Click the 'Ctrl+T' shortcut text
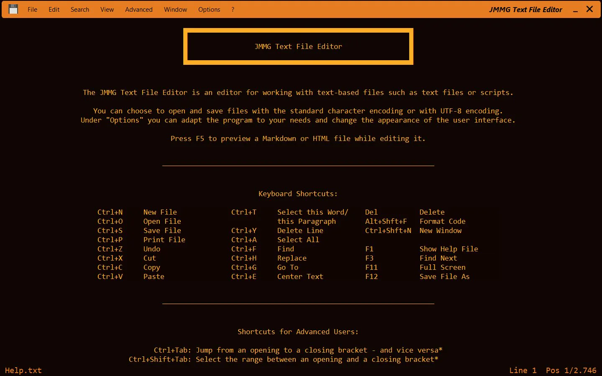The image size is (602, 376). [x=244, y=212]
